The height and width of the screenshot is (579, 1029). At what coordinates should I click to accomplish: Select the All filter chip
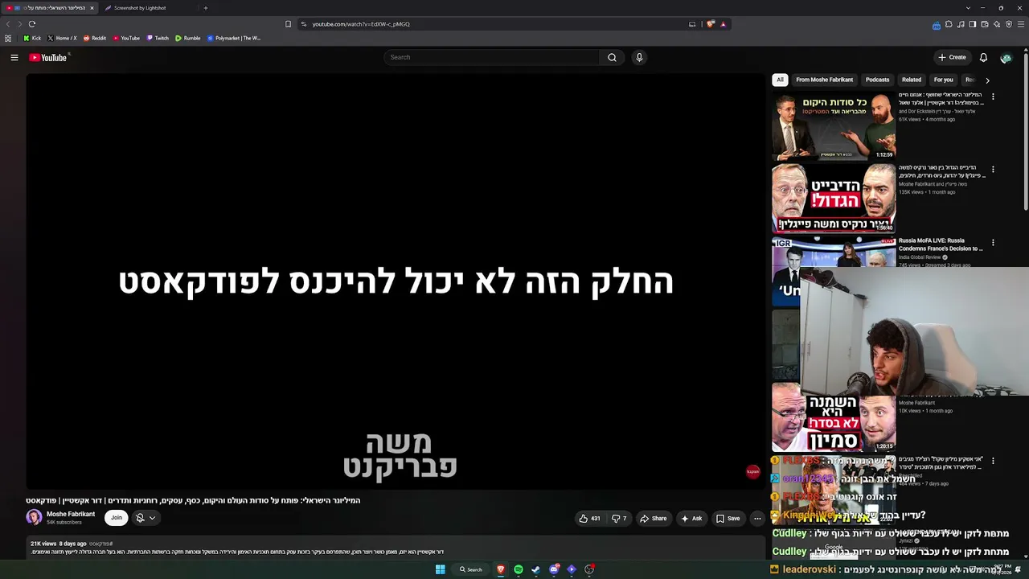(x=780, y=80)
